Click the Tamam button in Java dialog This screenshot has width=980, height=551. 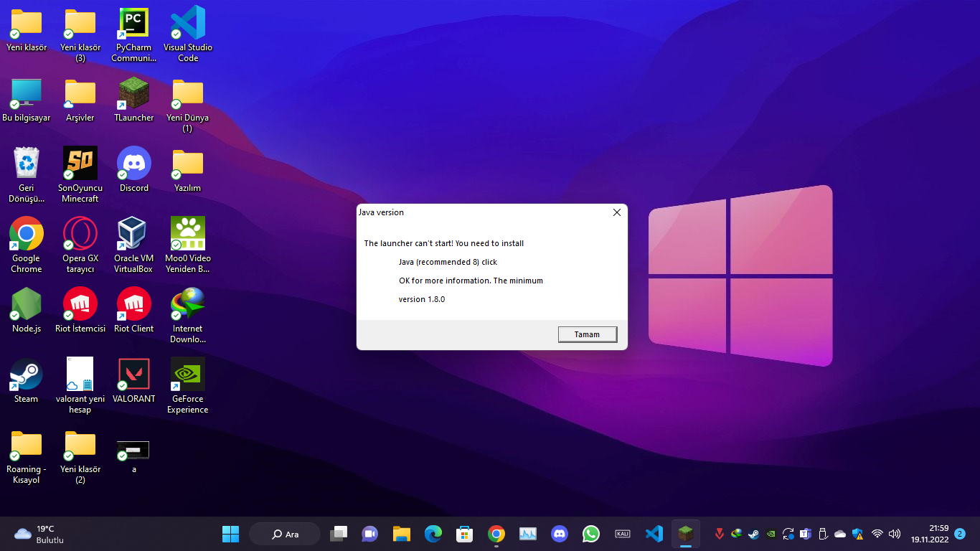click(x=588, y=334)
